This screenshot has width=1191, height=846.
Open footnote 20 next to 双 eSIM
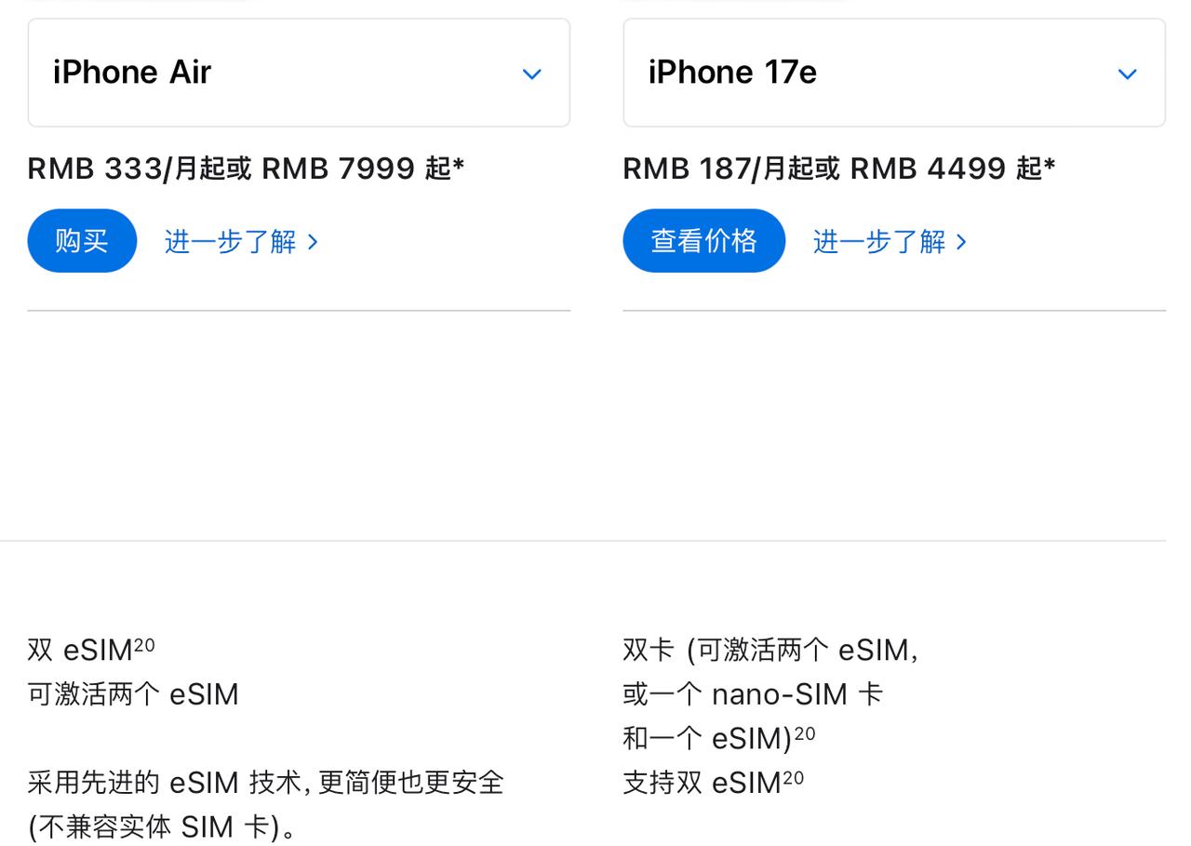[147, 642]
